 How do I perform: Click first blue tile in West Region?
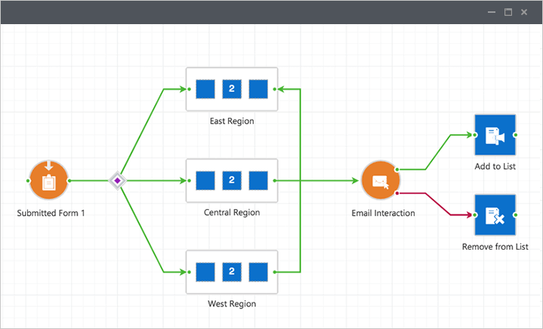click(x=205, y=272)
